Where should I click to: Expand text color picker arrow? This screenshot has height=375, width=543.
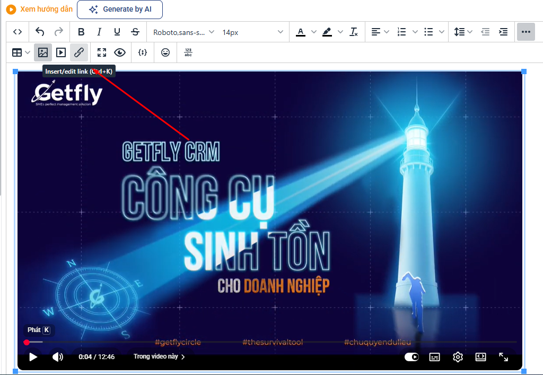click(314, 32)
